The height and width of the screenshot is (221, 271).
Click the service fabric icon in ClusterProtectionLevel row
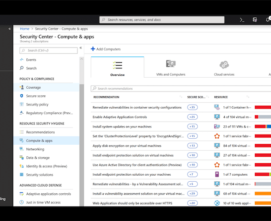click(217, 136)
